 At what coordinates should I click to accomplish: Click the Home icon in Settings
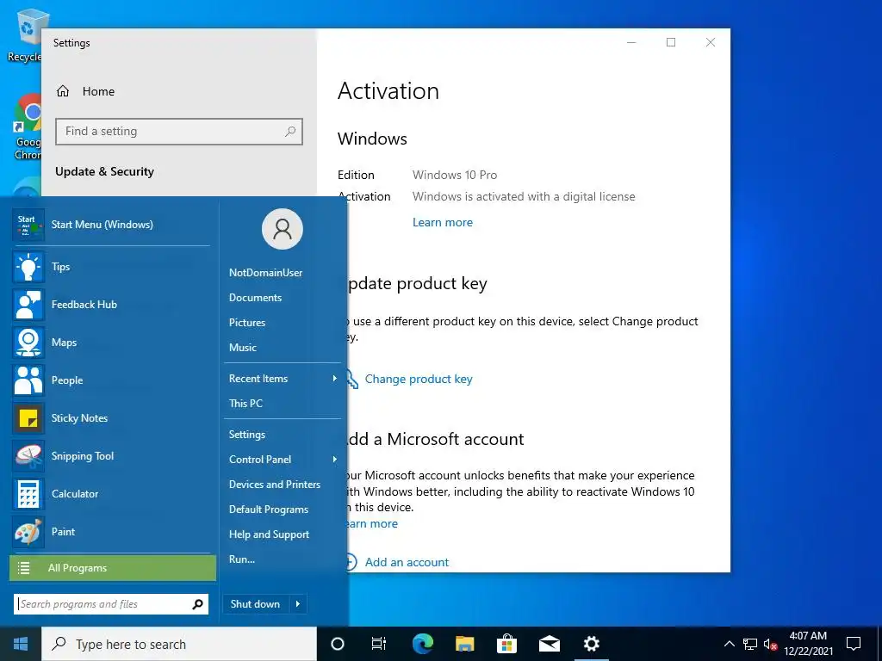(x=63, y=91)
